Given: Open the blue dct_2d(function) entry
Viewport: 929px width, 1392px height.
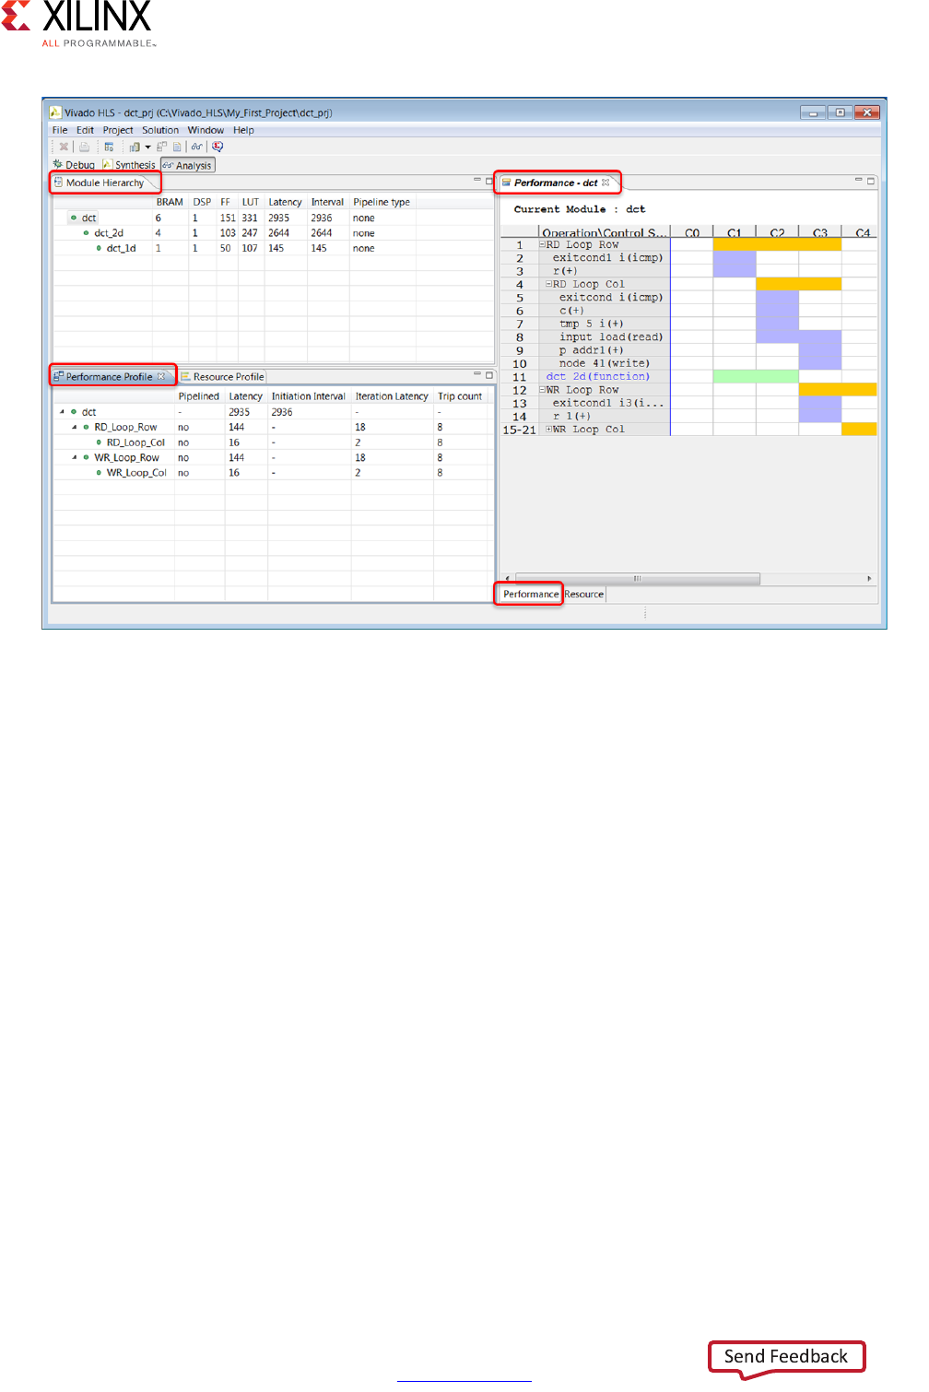Looking at the screenshot, I should click(597, 376).
